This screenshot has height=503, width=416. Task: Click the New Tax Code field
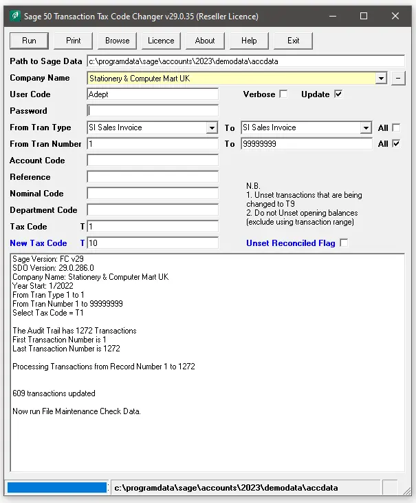click(153, 243)
